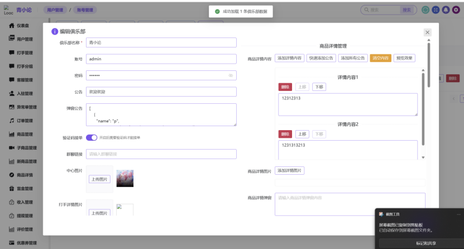Click 添加详情内容 button

[x=289, y=58]
